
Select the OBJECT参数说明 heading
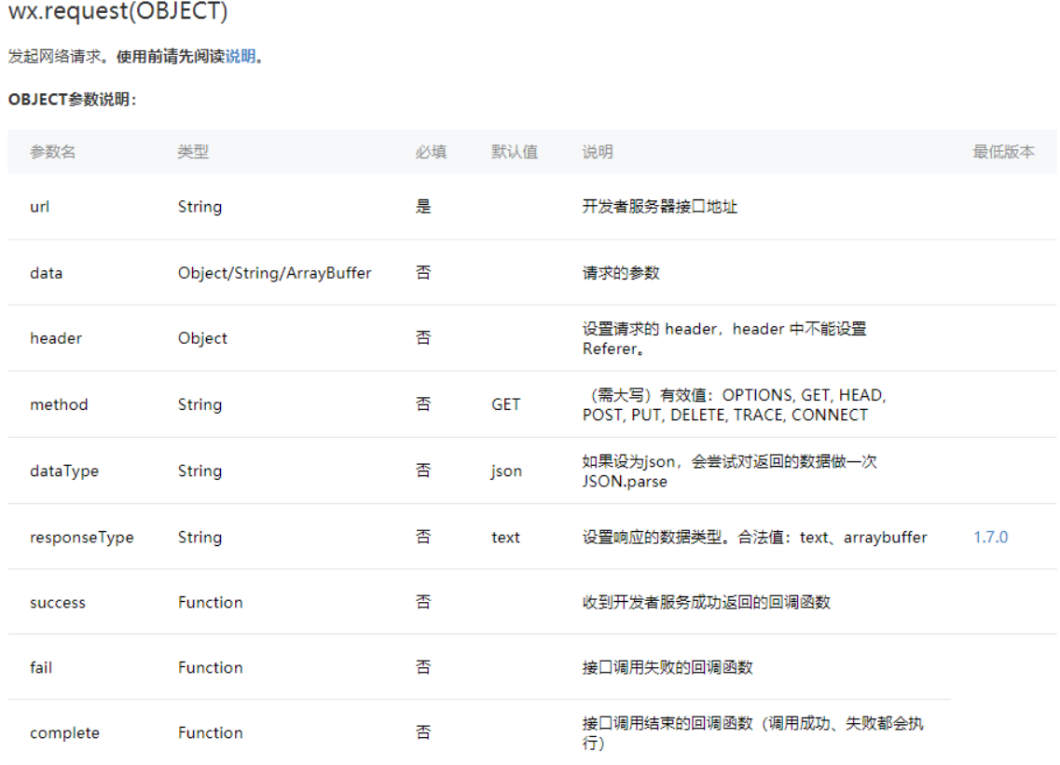pyautogui.click(x=73, y=100)
